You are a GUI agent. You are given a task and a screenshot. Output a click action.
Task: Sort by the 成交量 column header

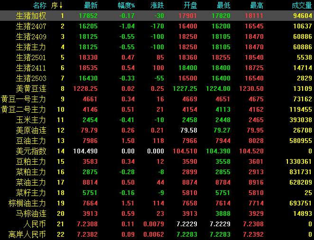tap(302, 5)
